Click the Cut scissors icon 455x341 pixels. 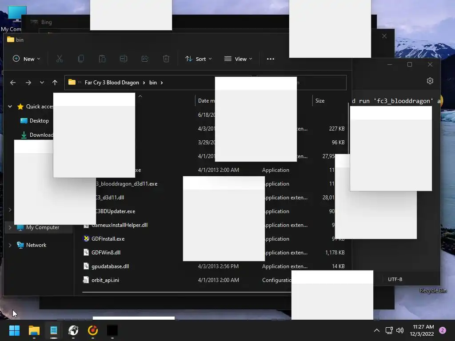pos(60,59)
